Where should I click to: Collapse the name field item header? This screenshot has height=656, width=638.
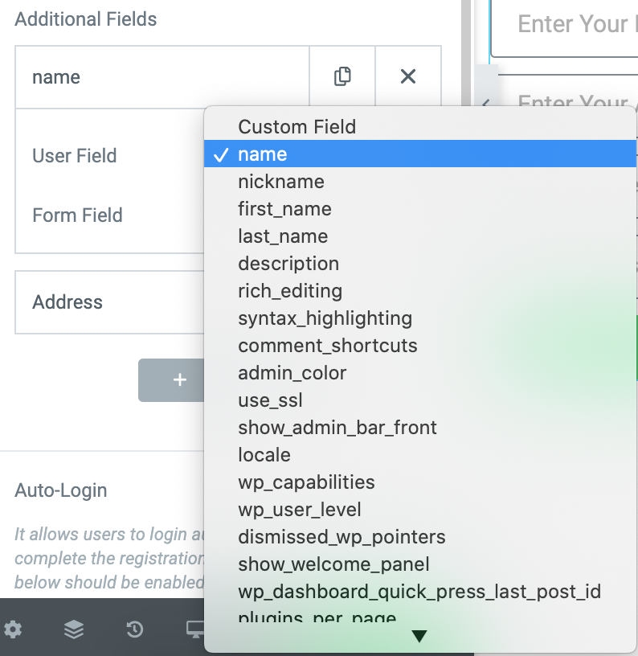tap(162, 77)
